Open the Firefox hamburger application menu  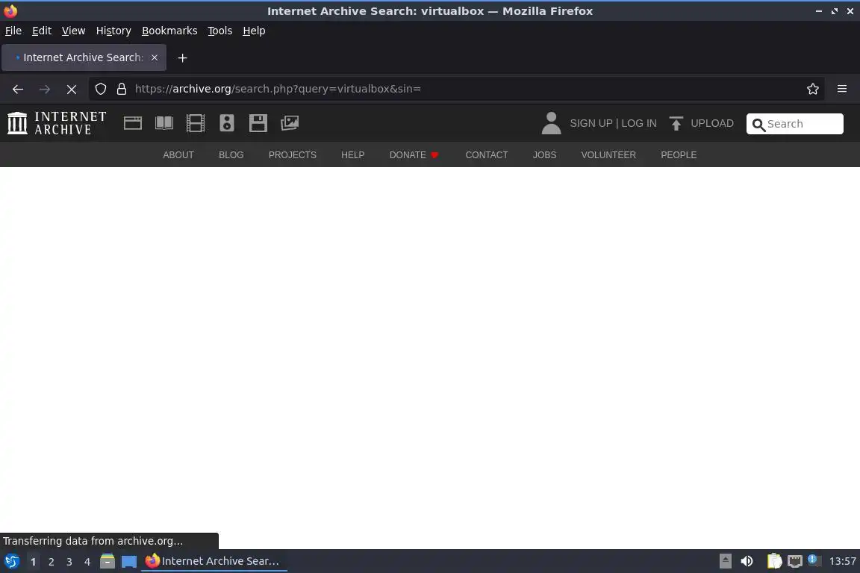pyautogui.click(x=842, y=89)
